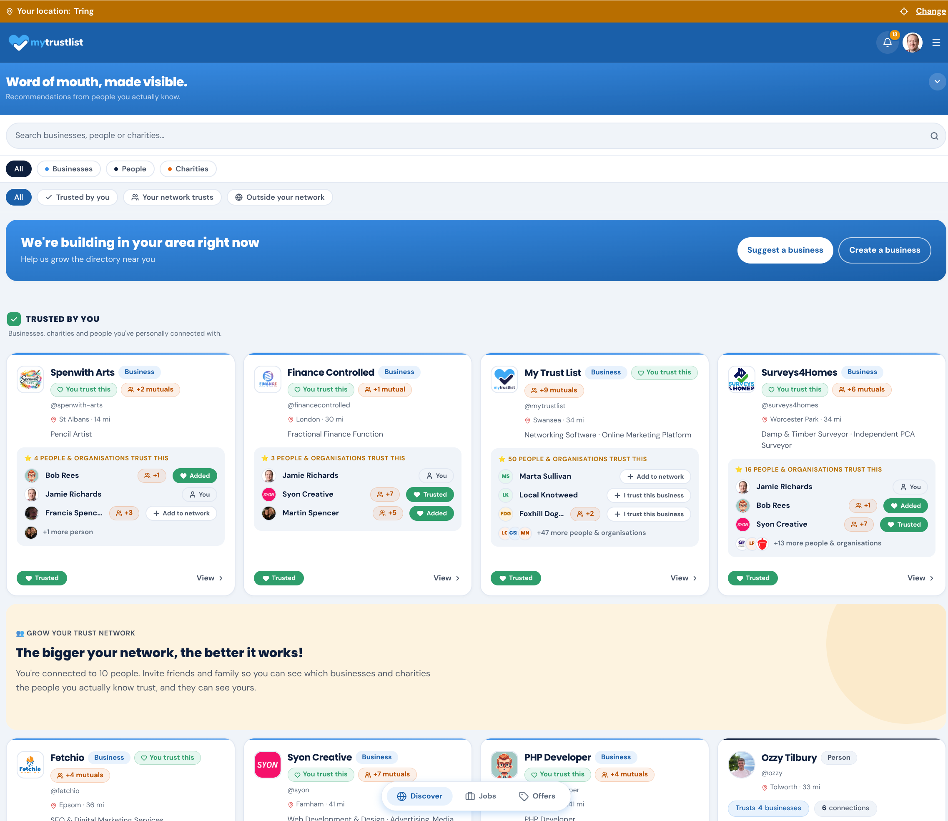This screenshot has width=948, height=821.
Task: Open My Trust List logo
Action: point(504,379)
